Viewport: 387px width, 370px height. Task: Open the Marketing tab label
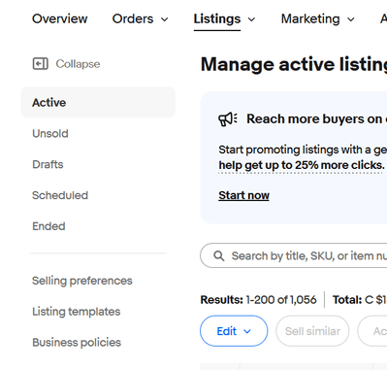pos(310,18)
